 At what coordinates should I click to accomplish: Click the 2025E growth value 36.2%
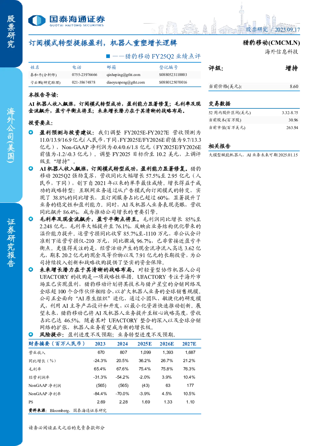(x=144, y=361)
